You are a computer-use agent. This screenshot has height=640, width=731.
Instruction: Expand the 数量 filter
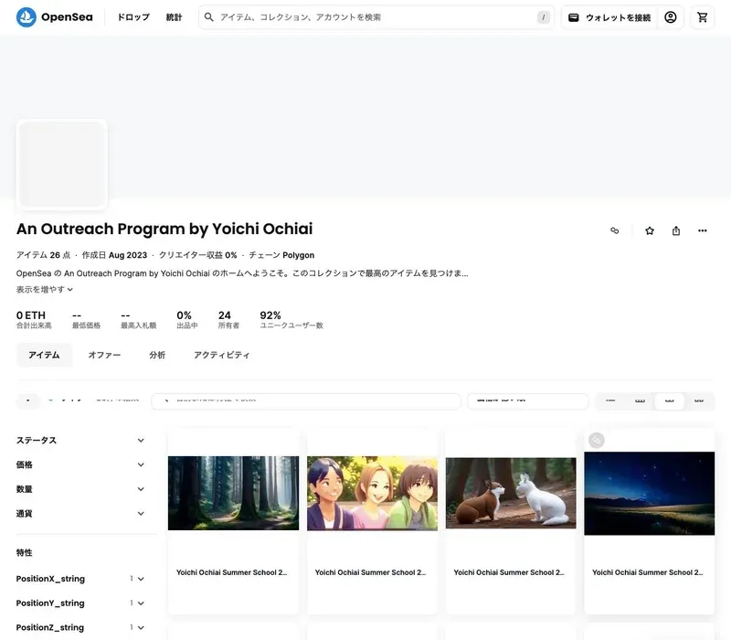pyautogui.click(x=80, y=489)
